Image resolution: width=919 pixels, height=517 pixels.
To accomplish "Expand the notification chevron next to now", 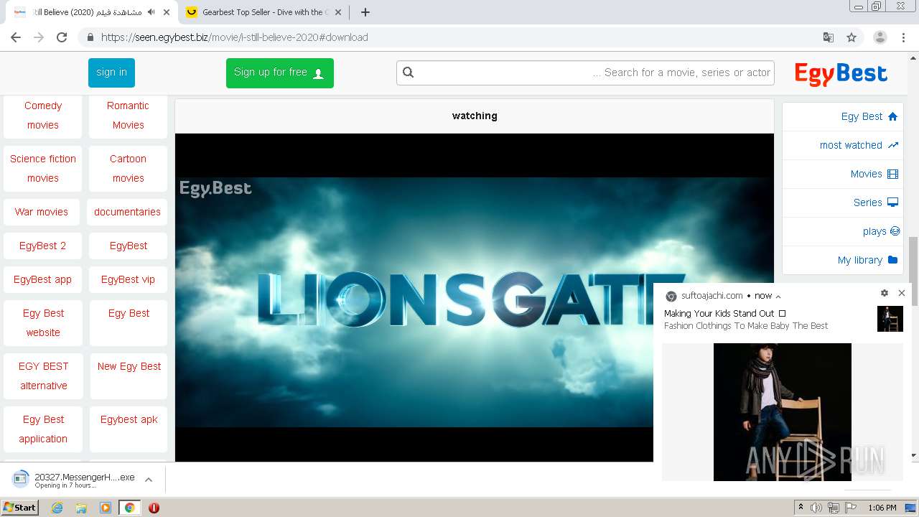I will [778, 296].
